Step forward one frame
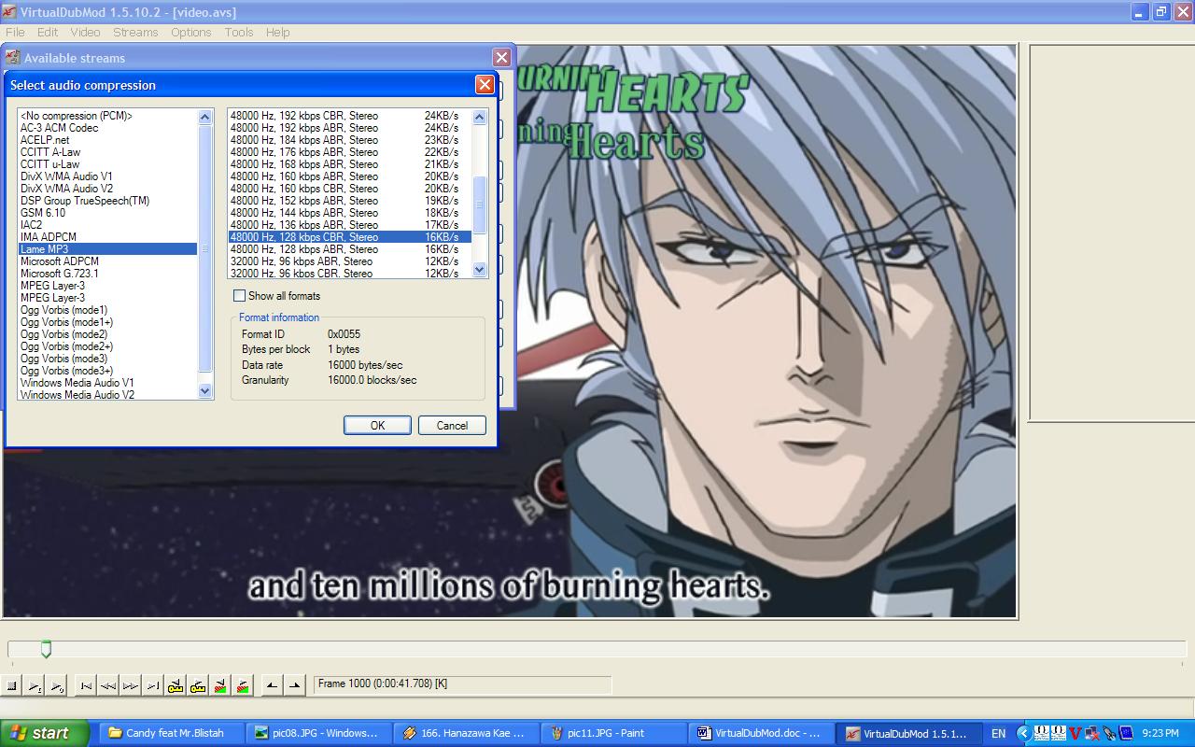The height and width of the screenshot is (747, 1195). (x=131, y=685)
